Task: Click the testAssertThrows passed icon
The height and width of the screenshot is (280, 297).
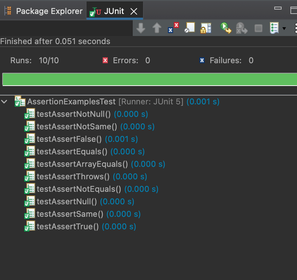Action: coord(30,176)
